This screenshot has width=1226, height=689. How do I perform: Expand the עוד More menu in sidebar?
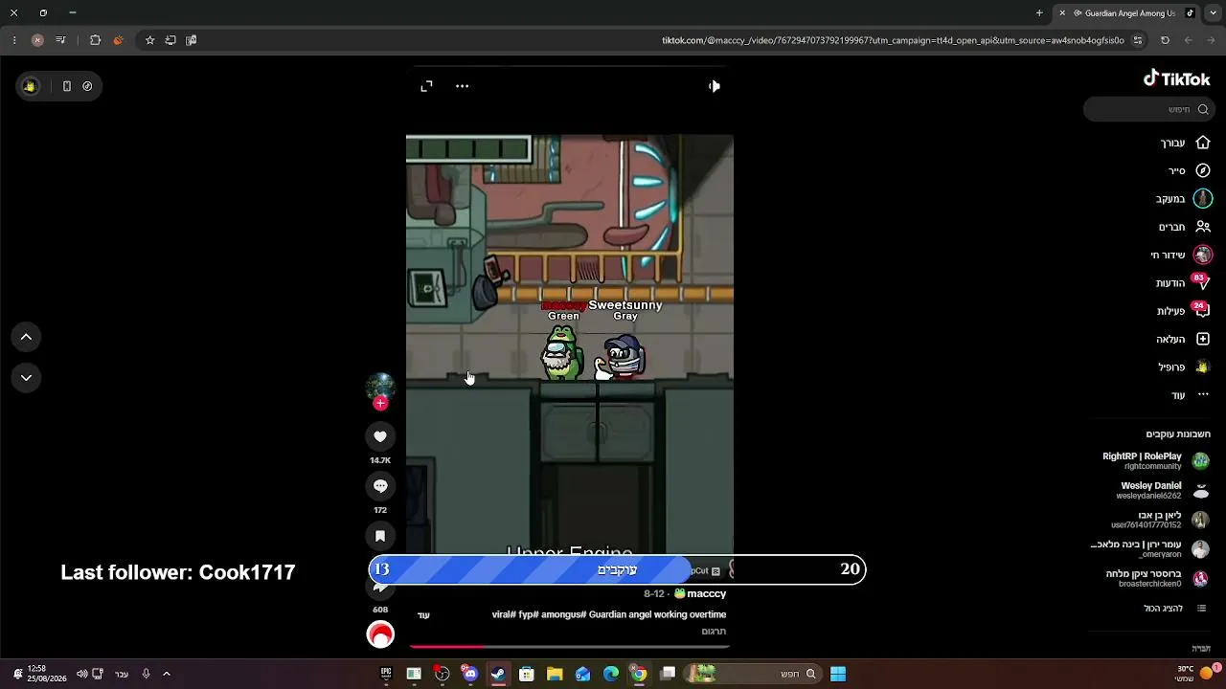pyautogui.click(x=1191, y=395)
